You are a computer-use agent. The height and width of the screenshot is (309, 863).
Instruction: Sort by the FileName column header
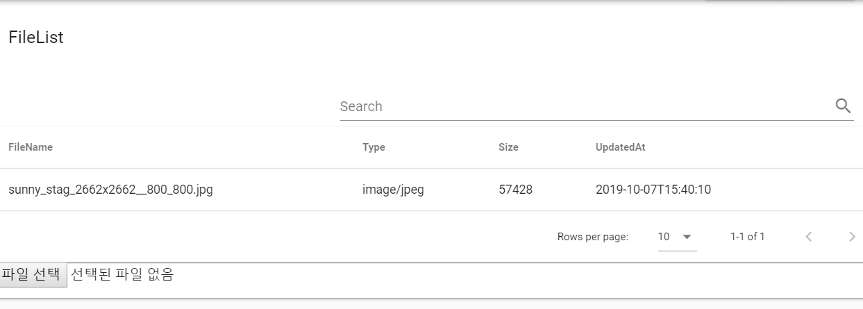pyautogui.click(x=31, y=147)
